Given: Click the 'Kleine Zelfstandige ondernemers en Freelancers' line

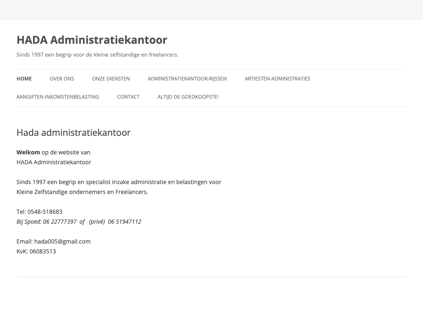Looking at the screenshot, I should pos(82,192).
